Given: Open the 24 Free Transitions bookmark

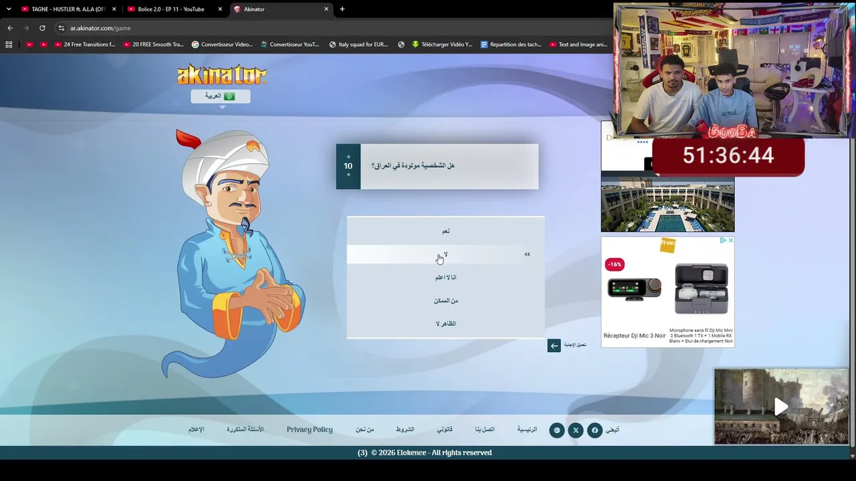Looking at the screenshot, I should tap(85, 45).
